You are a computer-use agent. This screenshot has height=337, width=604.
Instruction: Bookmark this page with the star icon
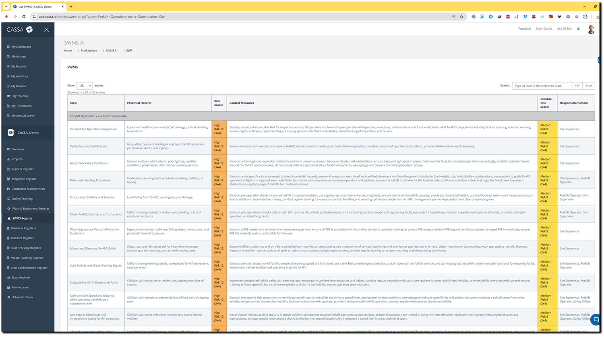(x=461, y=16)
